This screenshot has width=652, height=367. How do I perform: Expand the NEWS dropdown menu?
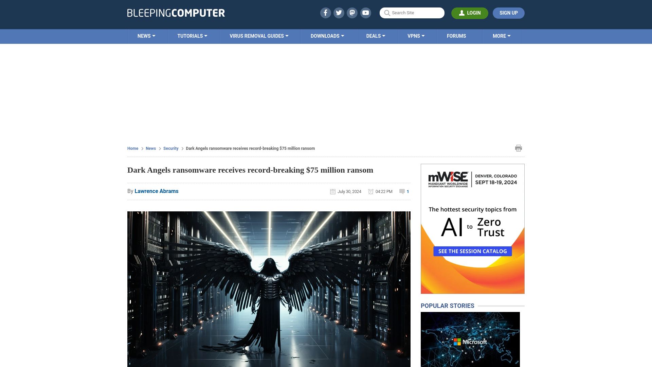click(146, 36)
